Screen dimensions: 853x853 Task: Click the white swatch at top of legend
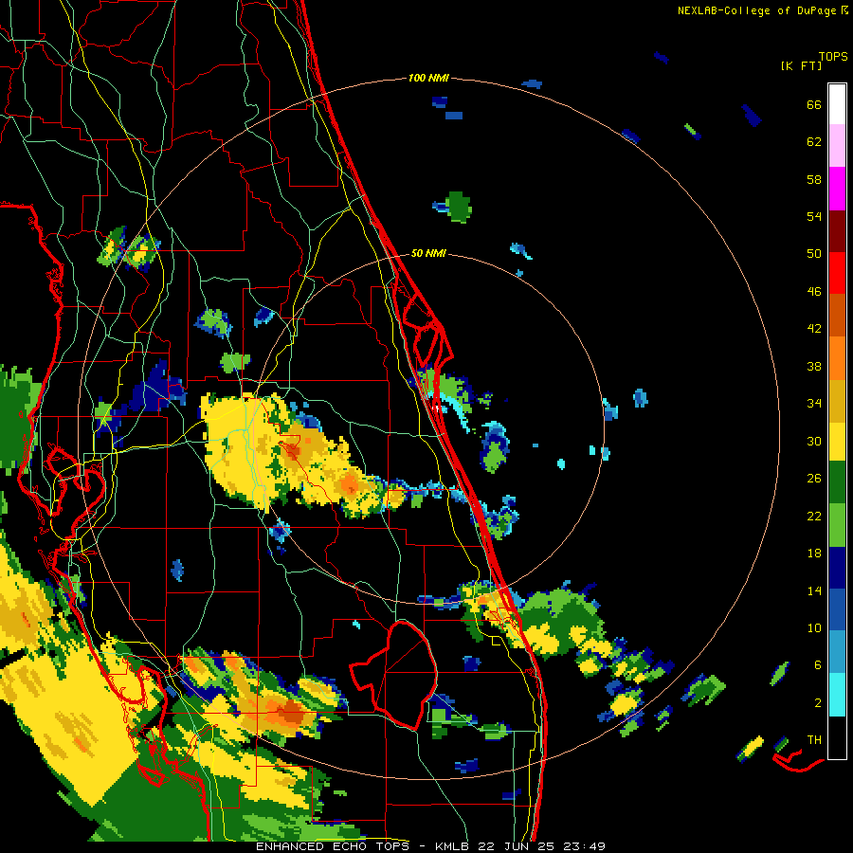click(837, 104)
